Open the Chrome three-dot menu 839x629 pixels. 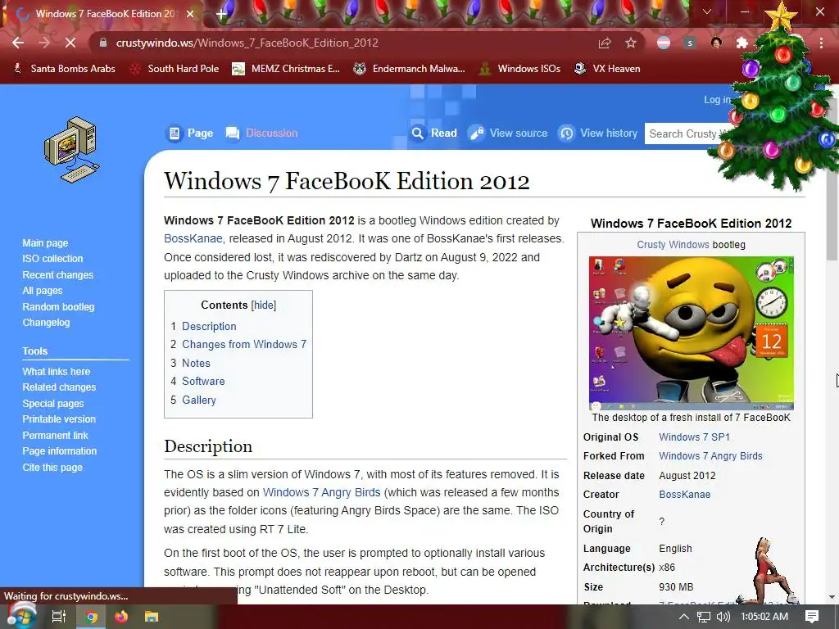(821, 43)
